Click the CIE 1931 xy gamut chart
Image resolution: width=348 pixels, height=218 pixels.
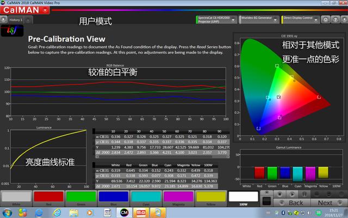coord(289,87)
